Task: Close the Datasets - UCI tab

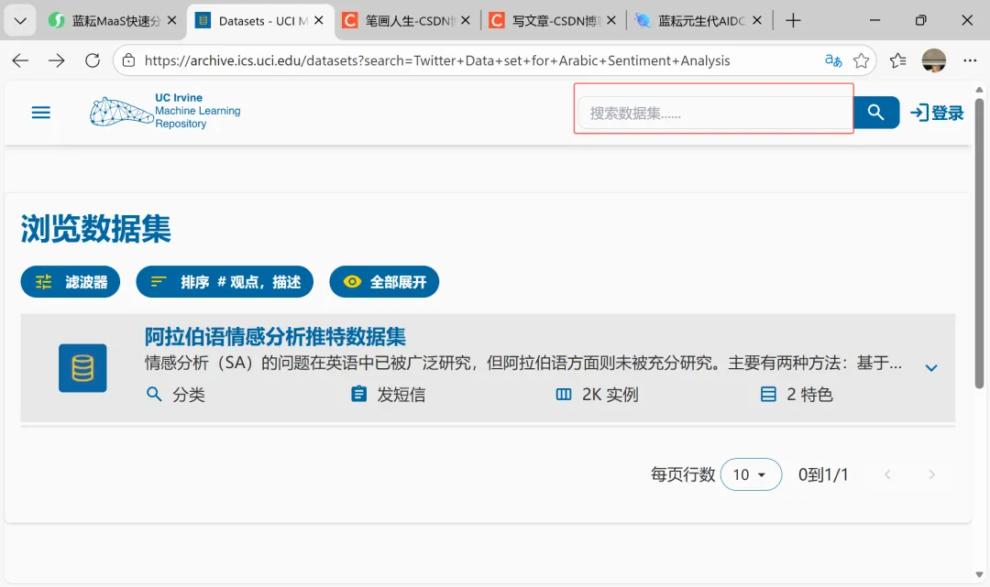Action: pos(319,20)
